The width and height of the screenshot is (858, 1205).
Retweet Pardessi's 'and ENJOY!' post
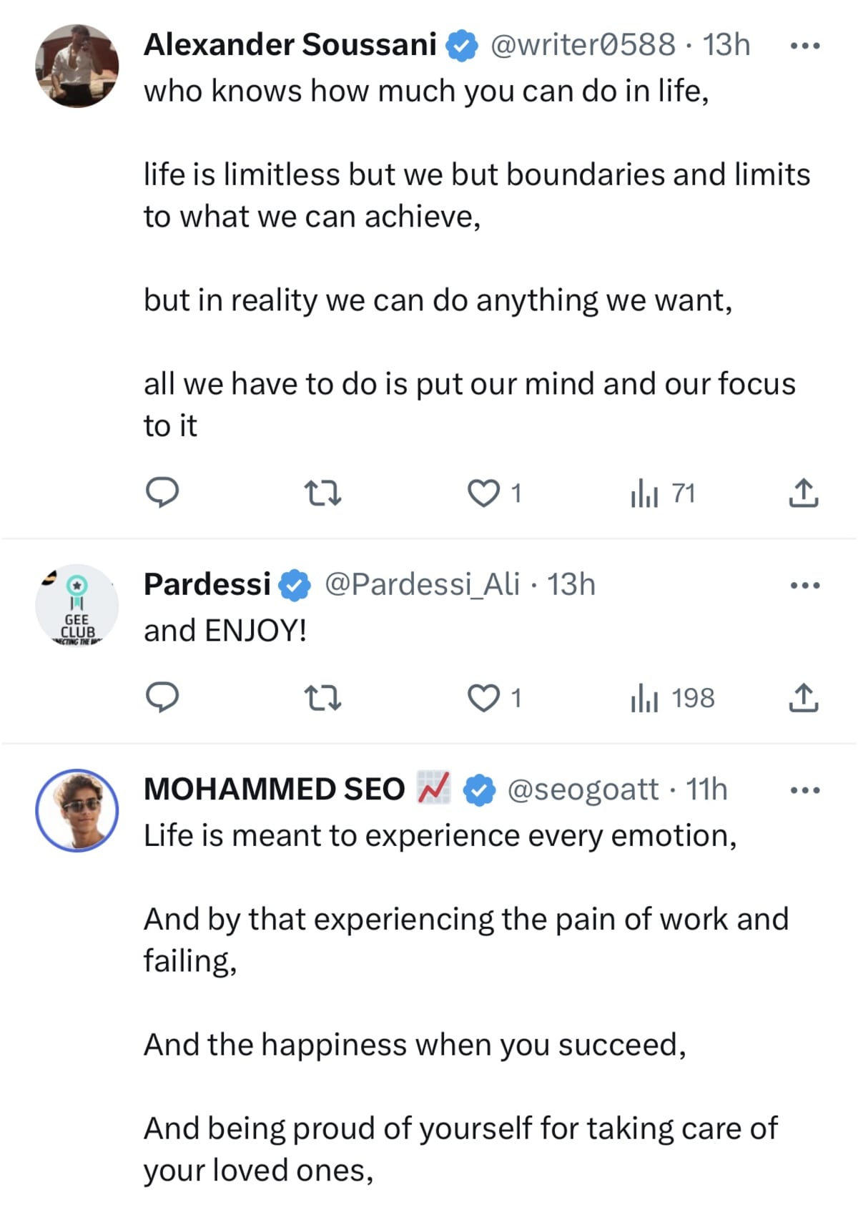[322, 697]
